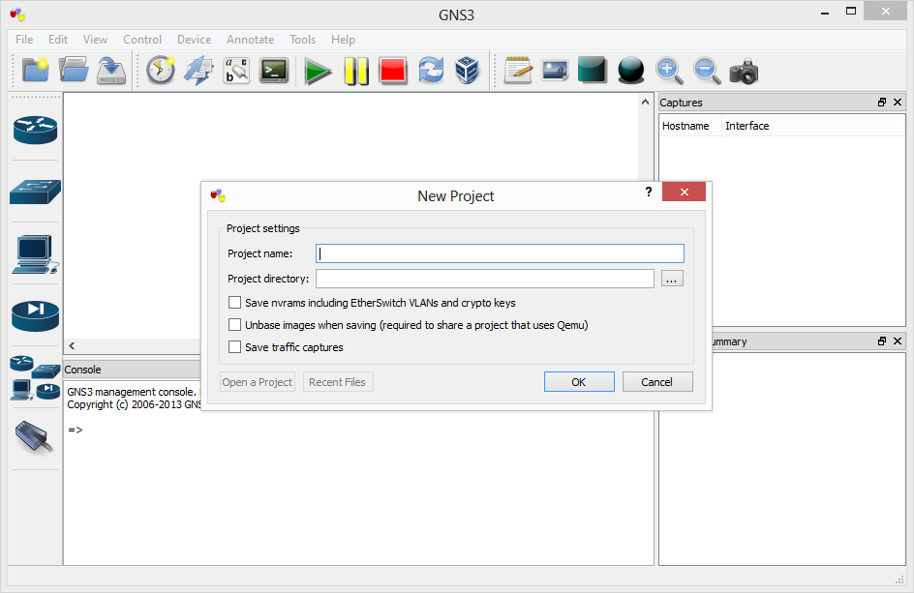914x593 pixels.
Task: Take a screenshot with camera icon
Action: tap(744, 71)
